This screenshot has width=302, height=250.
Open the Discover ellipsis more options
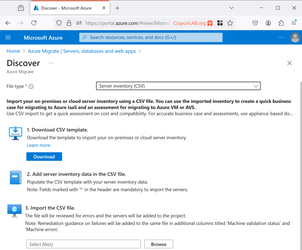tap(51, 63)
